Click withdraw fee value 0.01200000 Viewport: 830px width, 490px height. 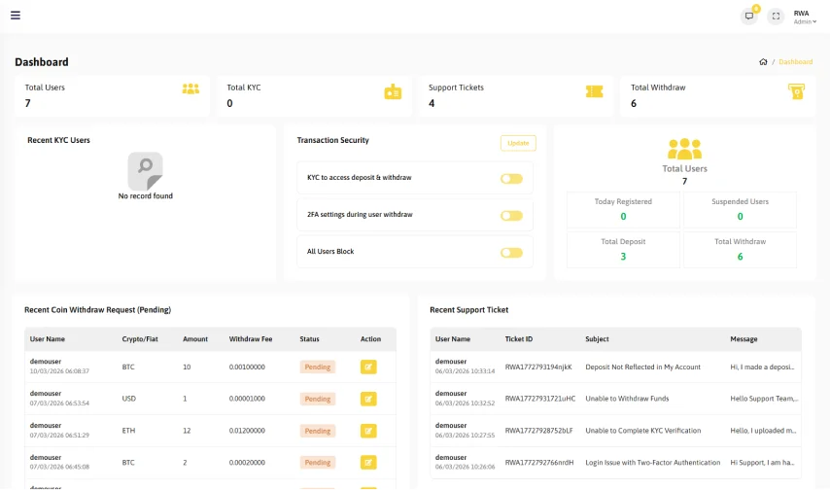tap(247, 431)
